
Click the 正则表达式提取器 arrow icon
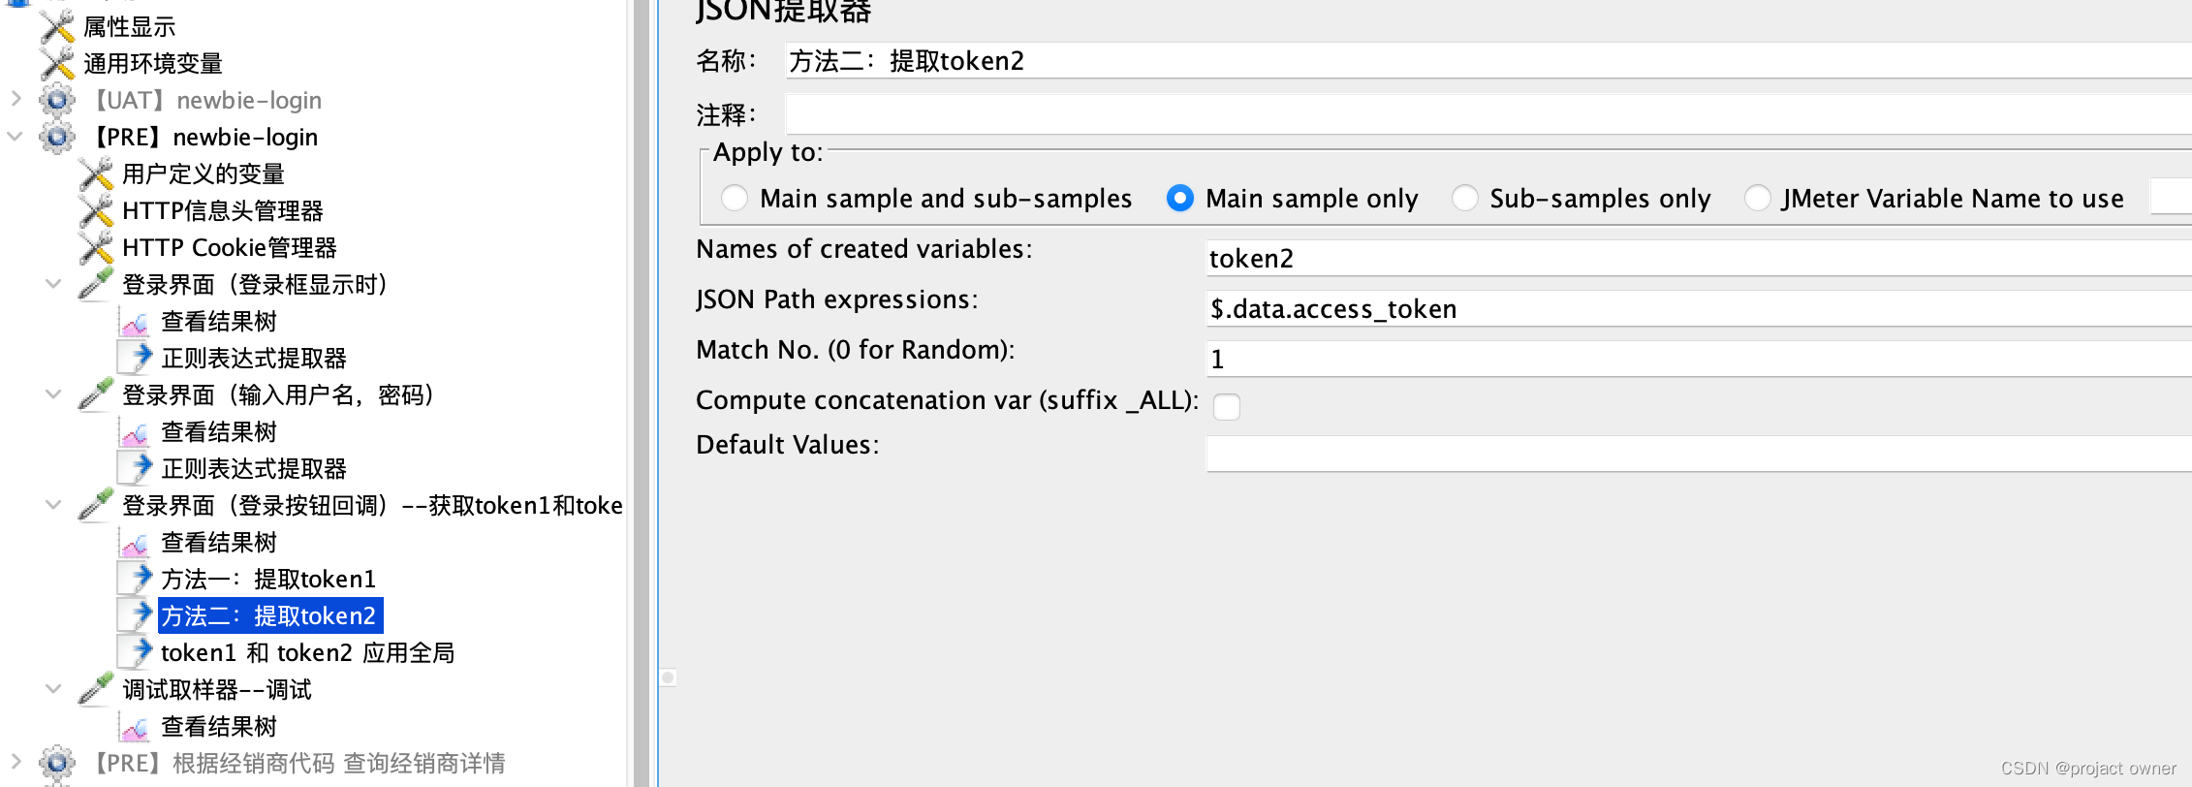(x=136, y=357)
